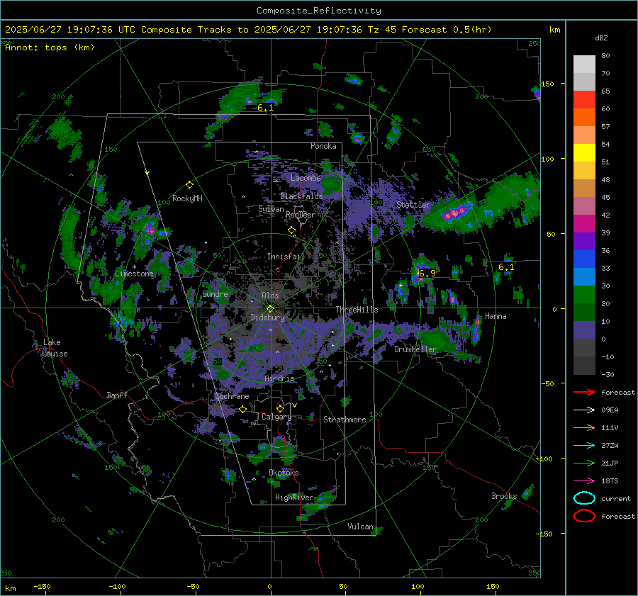Click the RedDeer city label
The height and width of the screenshot is (596, 638).
[301, 215]
